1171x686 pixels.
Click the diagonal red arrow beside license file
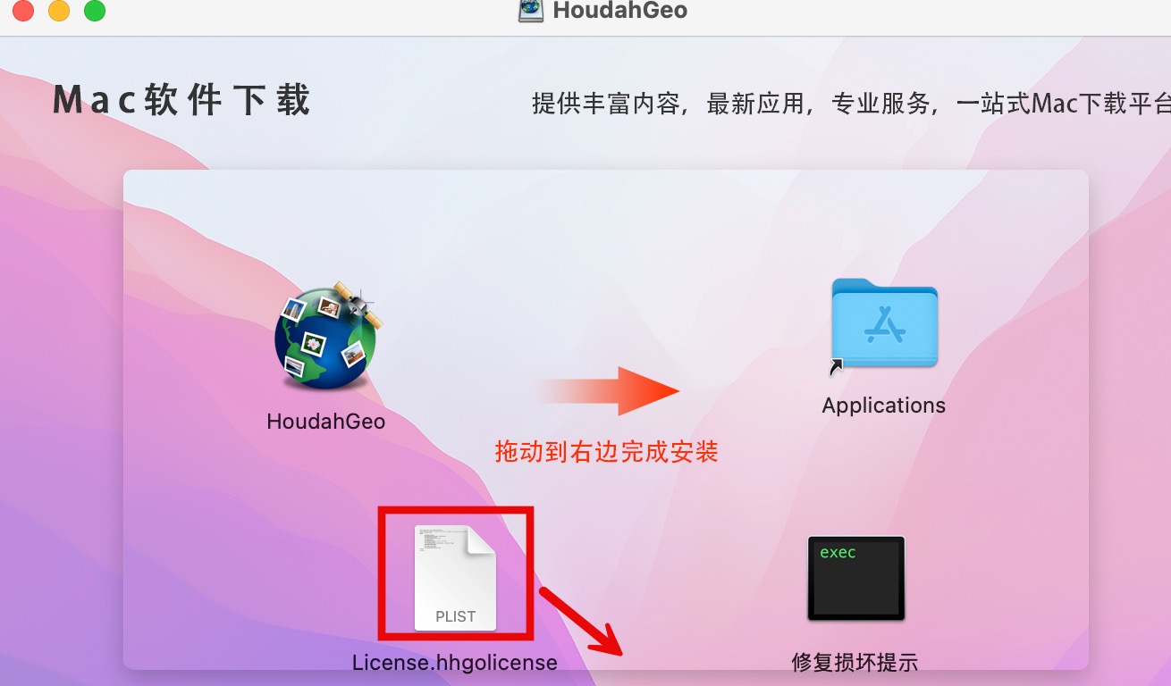tap(579, 622)
